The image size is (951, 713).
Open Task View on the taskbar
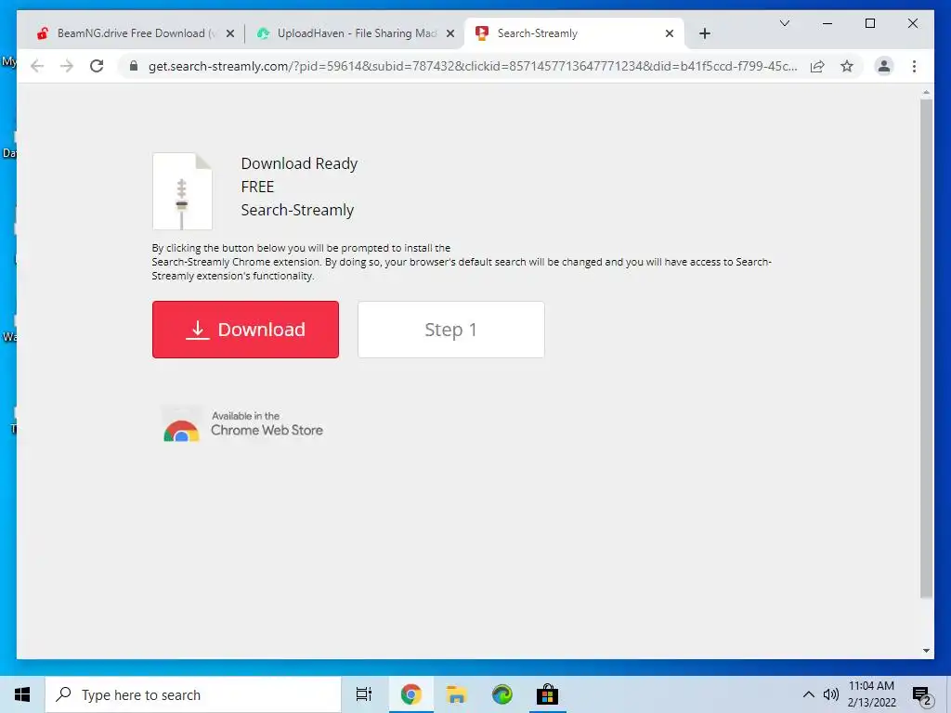click(x=363, y=694)
